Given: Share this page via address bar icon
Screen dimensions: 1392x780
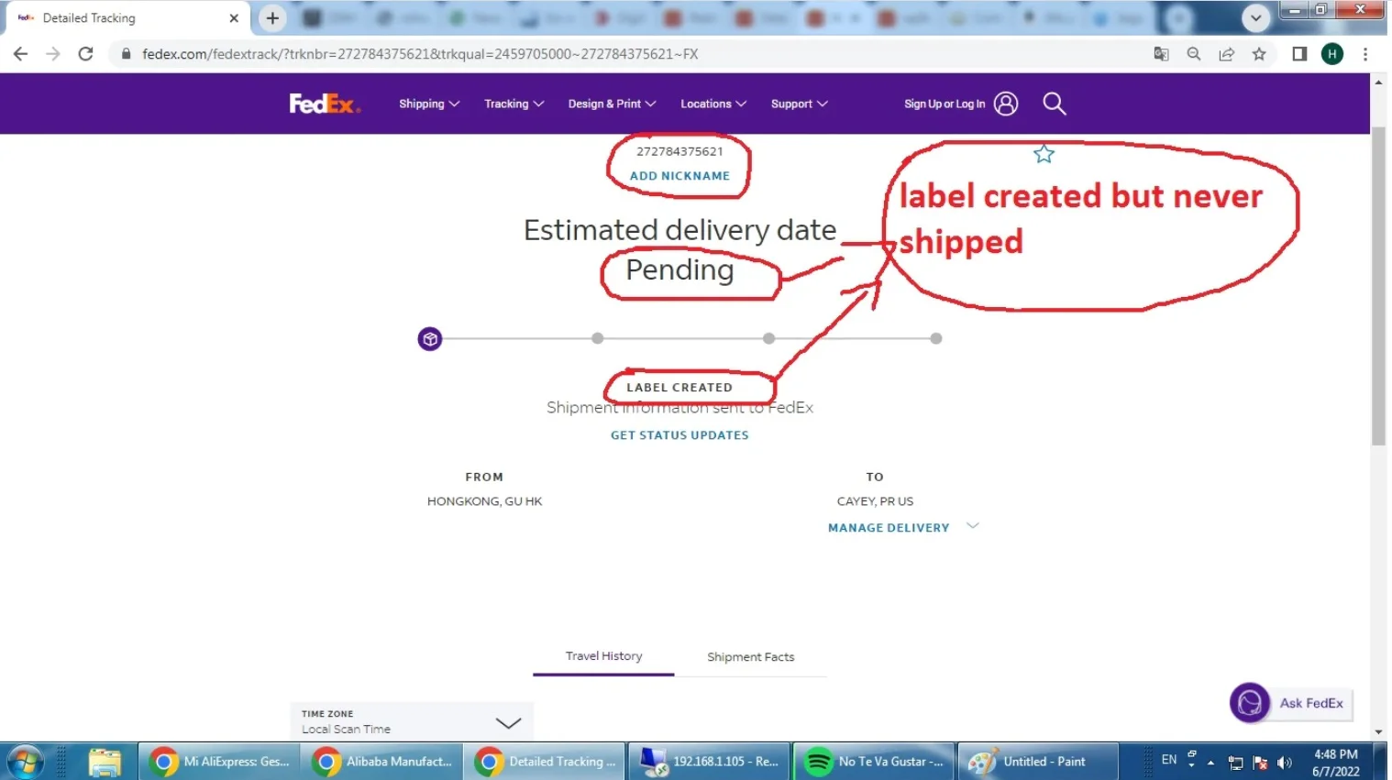Looking at the screenshot, I should (1226, 54).
